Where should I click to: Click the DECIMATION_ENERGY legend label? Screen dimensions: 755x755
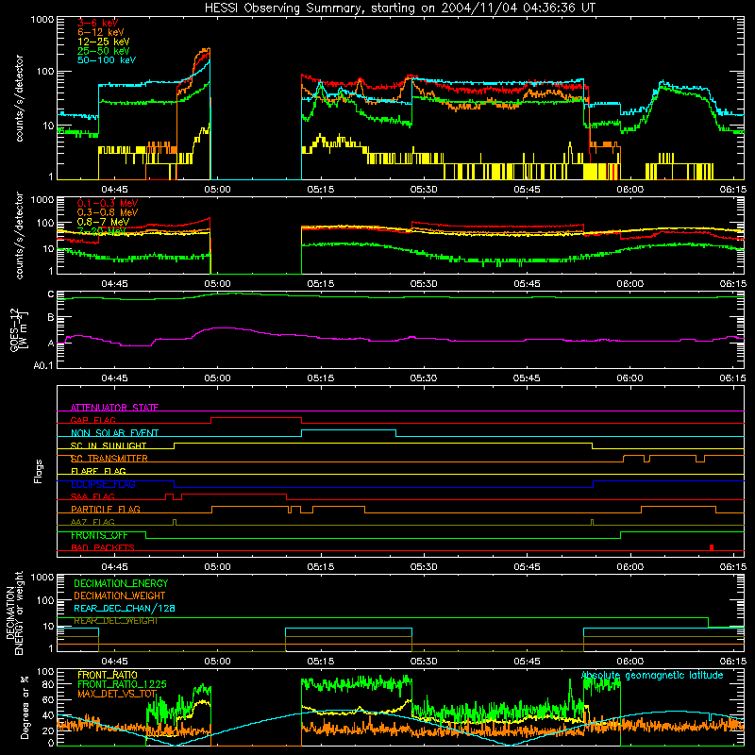[121, 583]
